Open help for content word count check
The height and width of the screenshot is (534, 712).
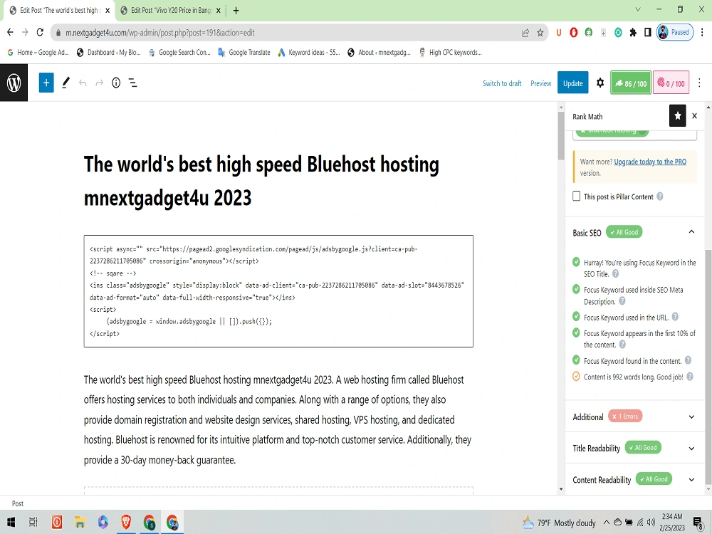(x=690, y=377)
